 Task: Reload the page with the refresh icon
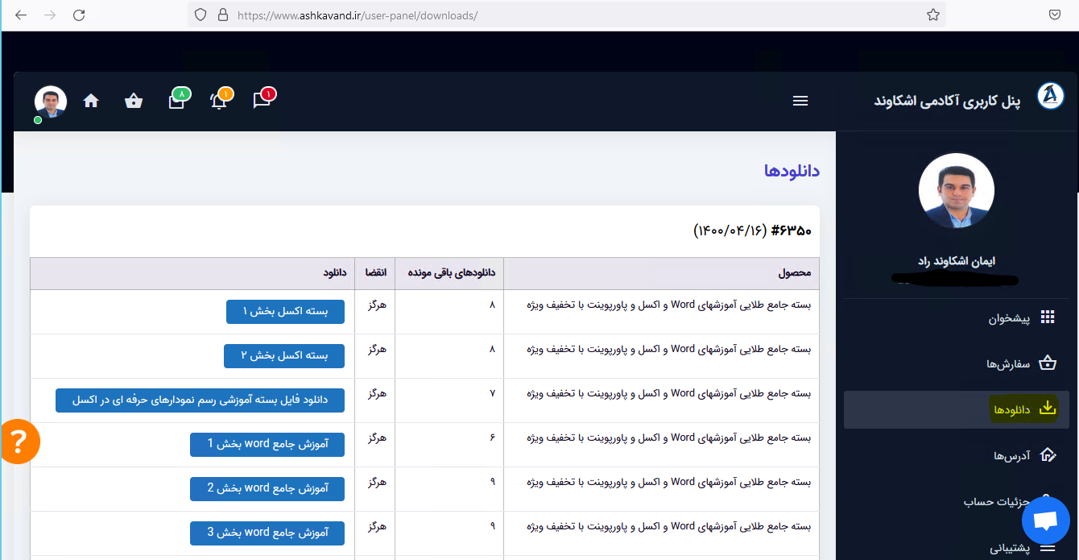pyautogui.click(x=79, y=15)
